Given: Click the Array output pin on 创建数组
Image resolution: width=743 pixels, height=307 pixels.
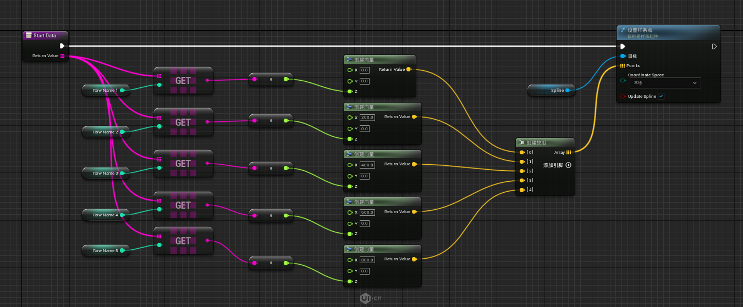Looking at the screenshot, I should point(569,152).
